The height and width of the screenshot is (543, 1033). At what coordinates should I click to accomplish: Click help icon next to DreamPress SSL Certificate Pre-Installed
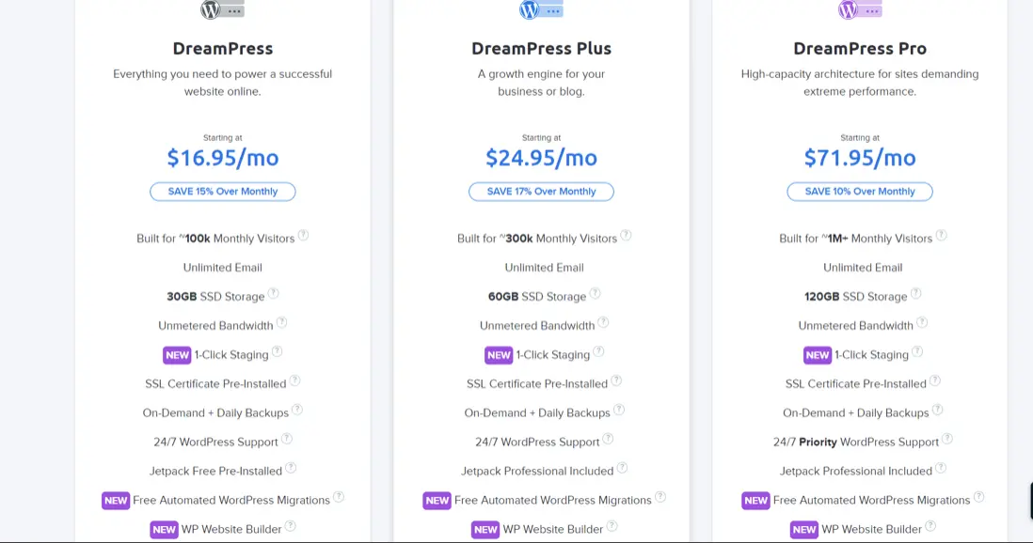pos(294,381)
